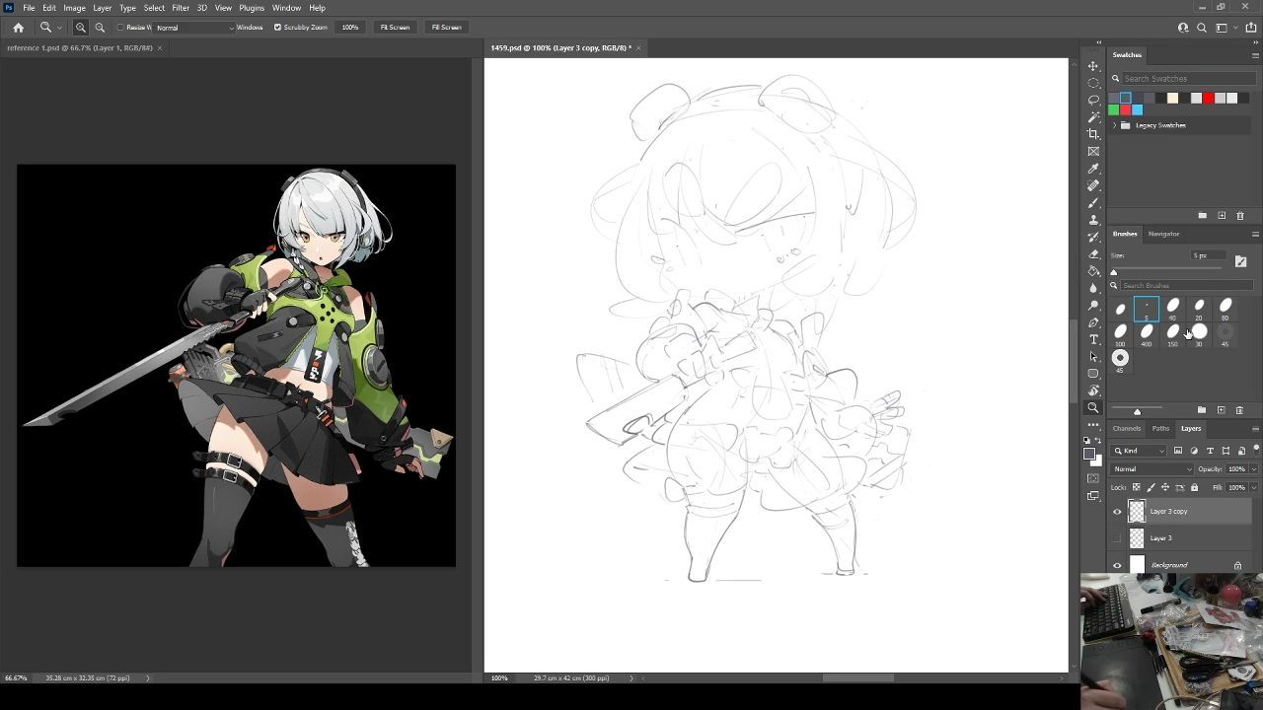
Task: Select the Move tool
Action: 1093,66
